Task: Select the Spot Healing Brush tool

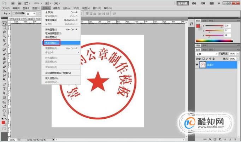Action: (4, 50)
